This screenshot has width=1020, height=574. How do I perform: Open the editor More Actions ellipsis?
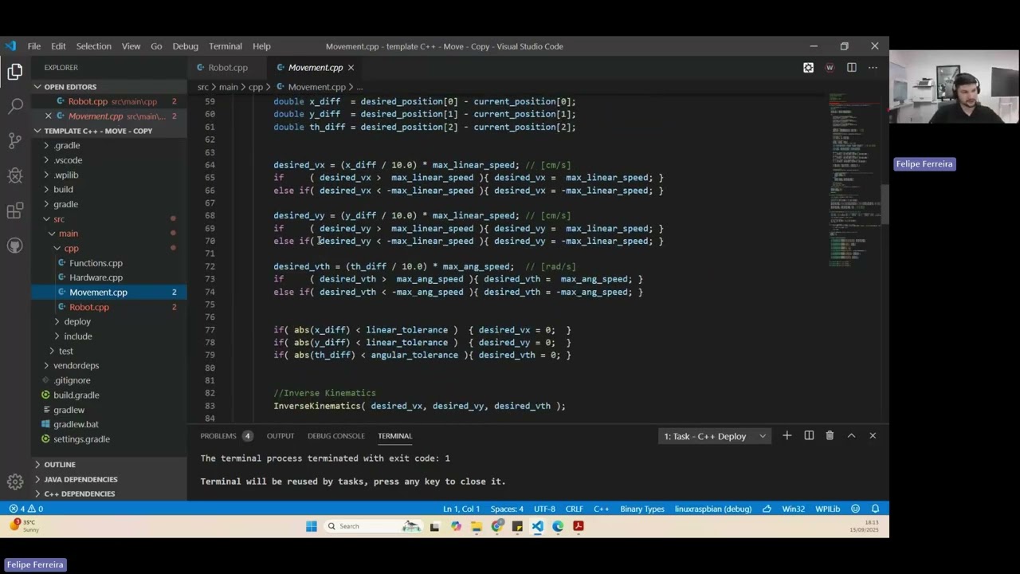click(873, 68)
